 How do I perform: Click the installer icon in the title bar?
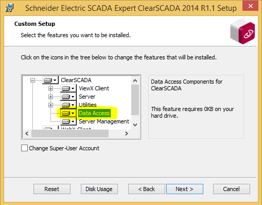pyautogui.click(x=9, y=8)
